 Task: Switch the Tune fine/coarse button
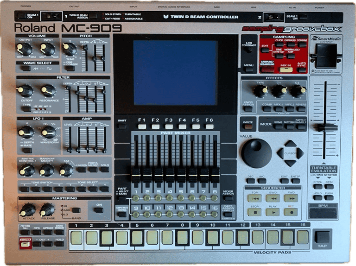tap(70, 68)
